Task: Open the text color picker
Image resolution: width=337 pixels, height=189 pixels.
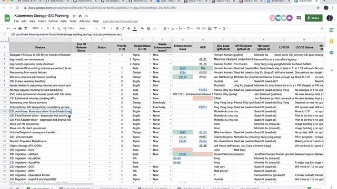Action: 135,28
